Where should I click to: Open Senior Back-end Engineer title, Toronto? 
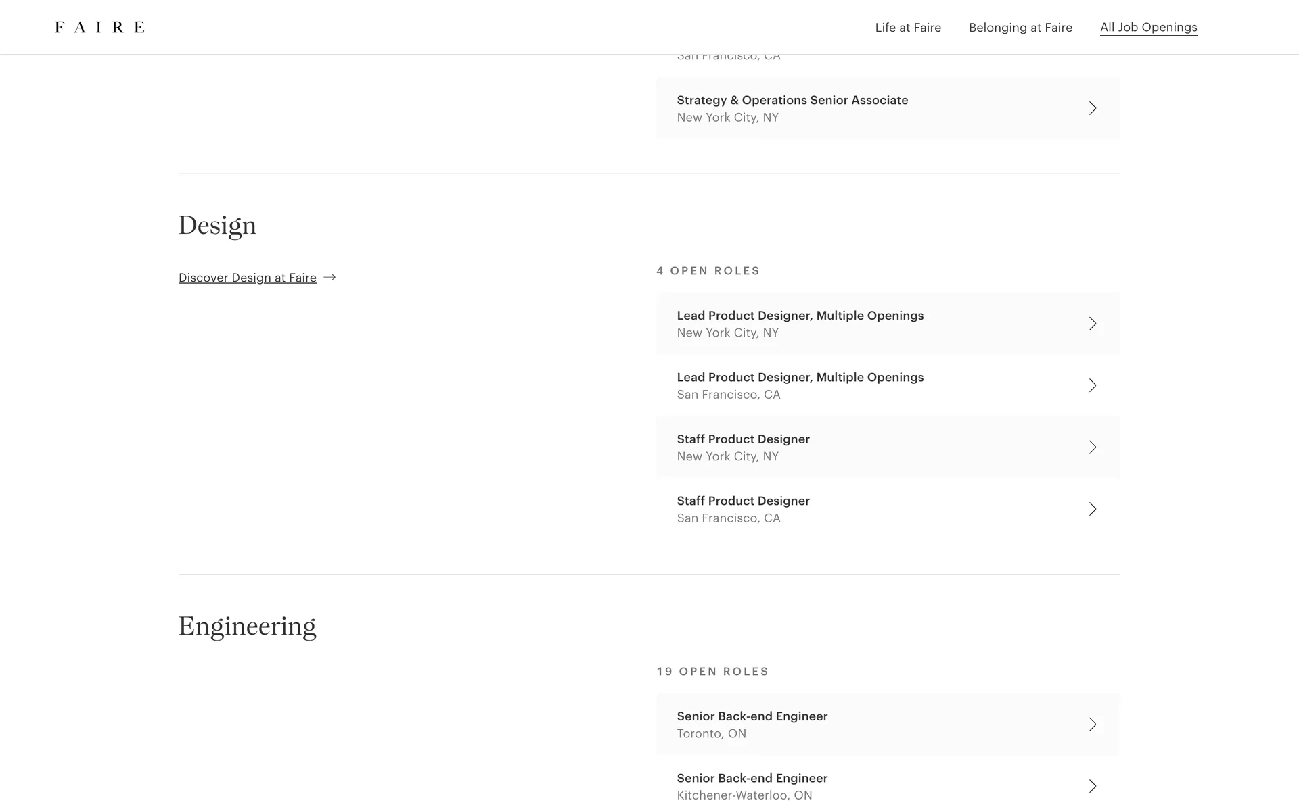[x=752, y=716]
